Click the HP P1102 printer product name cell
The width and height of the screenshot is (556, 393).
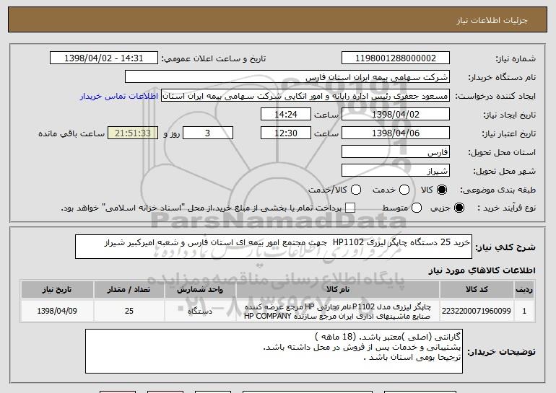tap(338, 311)
